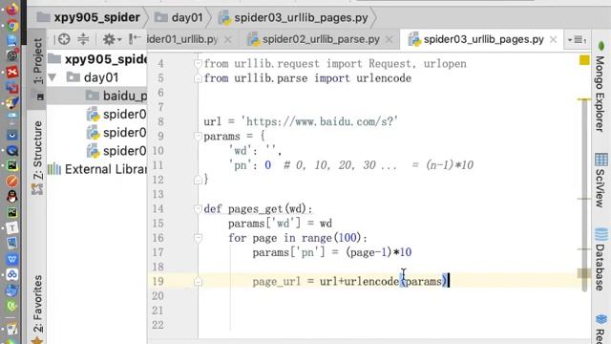Click the Favorites star icon in the left stripe
The width and height of the screenshot is (611, 344).
(x=37, y=340)
